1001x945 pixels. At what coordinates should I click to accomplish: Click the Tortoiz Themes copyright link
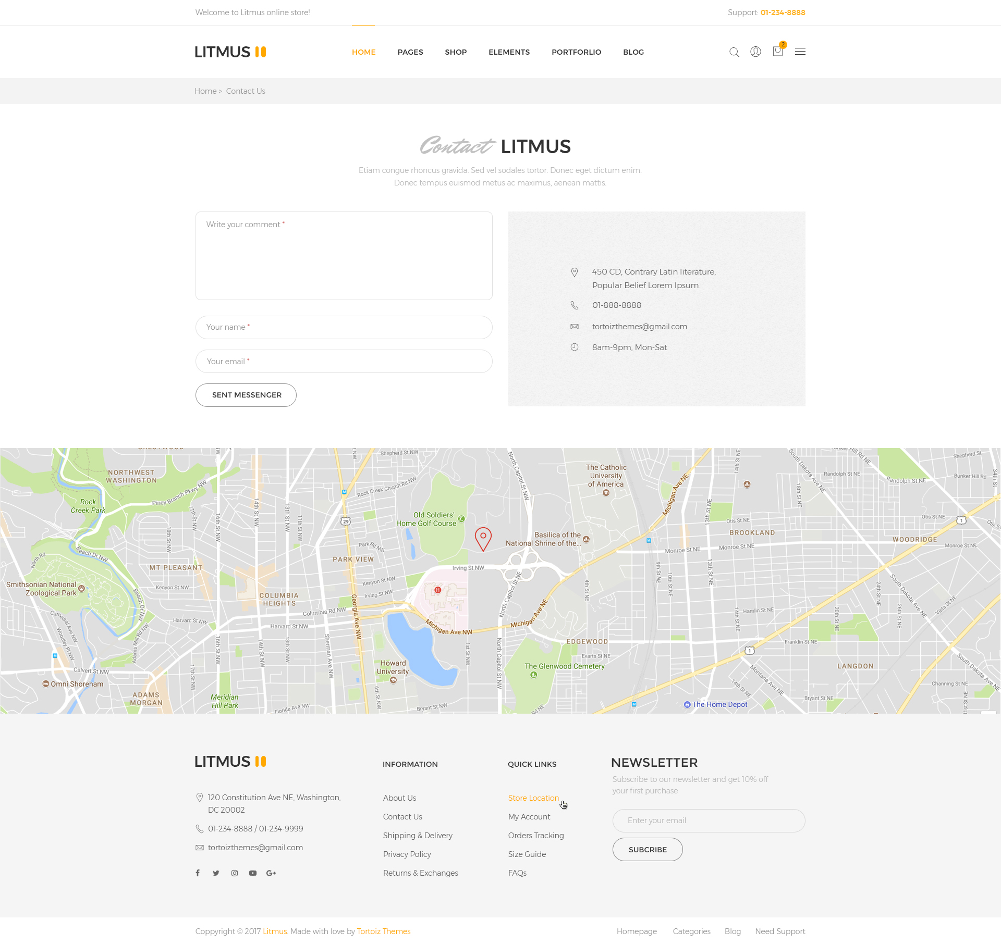(x=383, y=931)
